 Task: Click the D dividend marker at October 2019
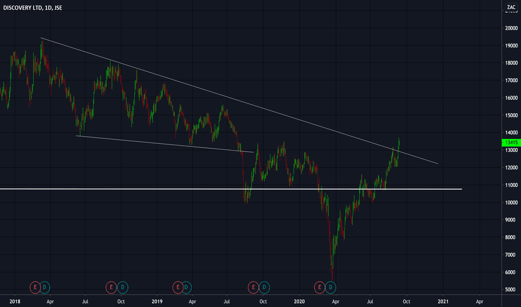tap(264, 287)
